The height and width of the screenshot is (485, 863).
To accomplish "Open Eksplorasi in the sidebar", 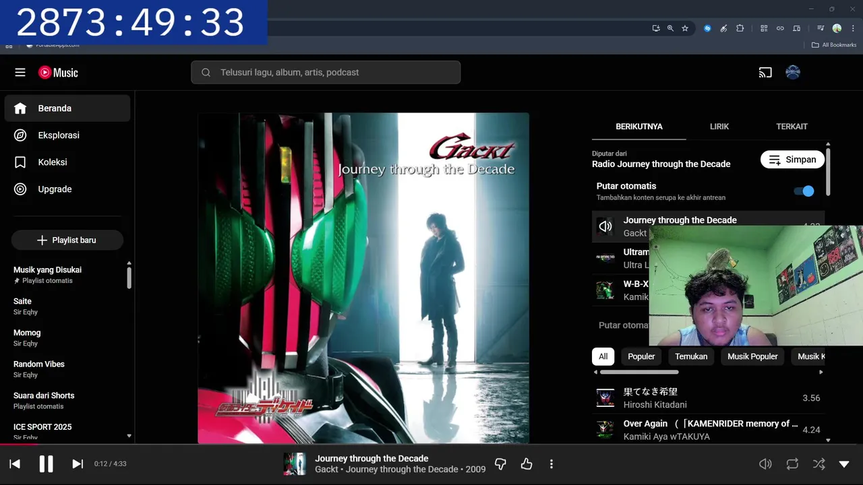I will (x=67, y=135).
